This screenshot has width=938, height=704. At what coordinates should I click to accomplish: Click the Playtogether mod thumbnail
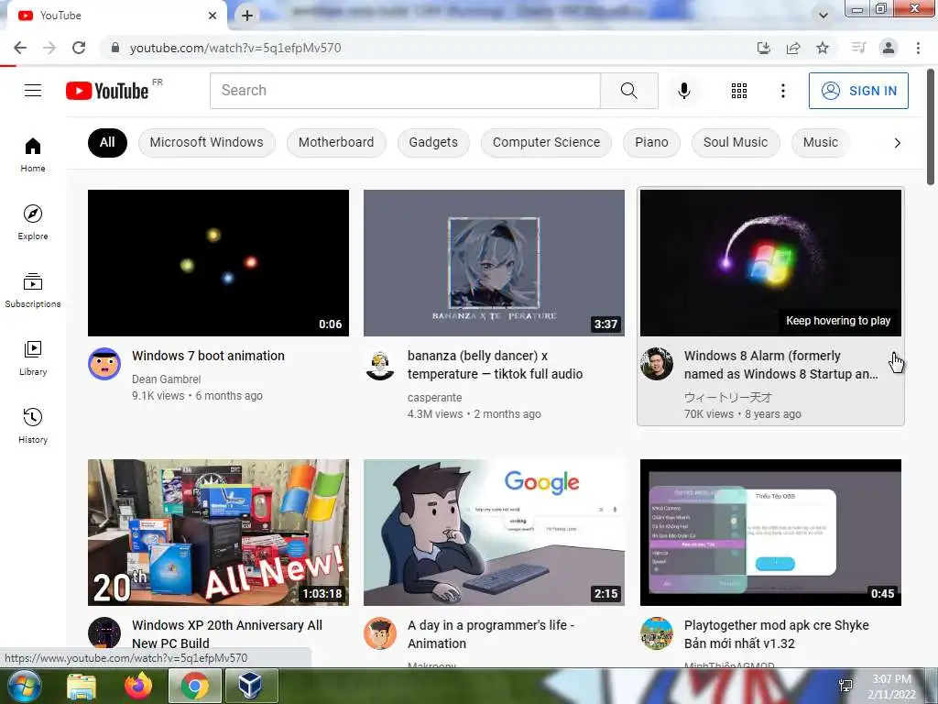pyautogui.click(x=770, y=533)
